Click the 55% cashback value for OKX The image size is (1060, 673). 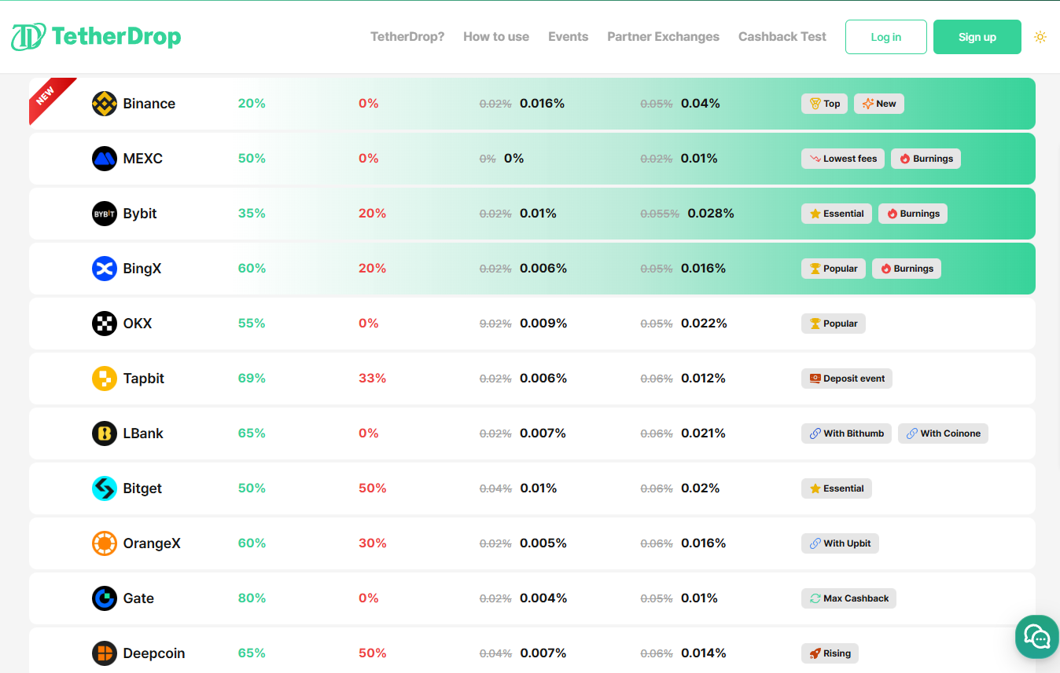252,324
